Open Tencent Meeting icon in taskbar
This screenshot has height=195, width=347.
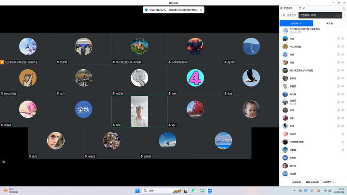tap(210, 191)
